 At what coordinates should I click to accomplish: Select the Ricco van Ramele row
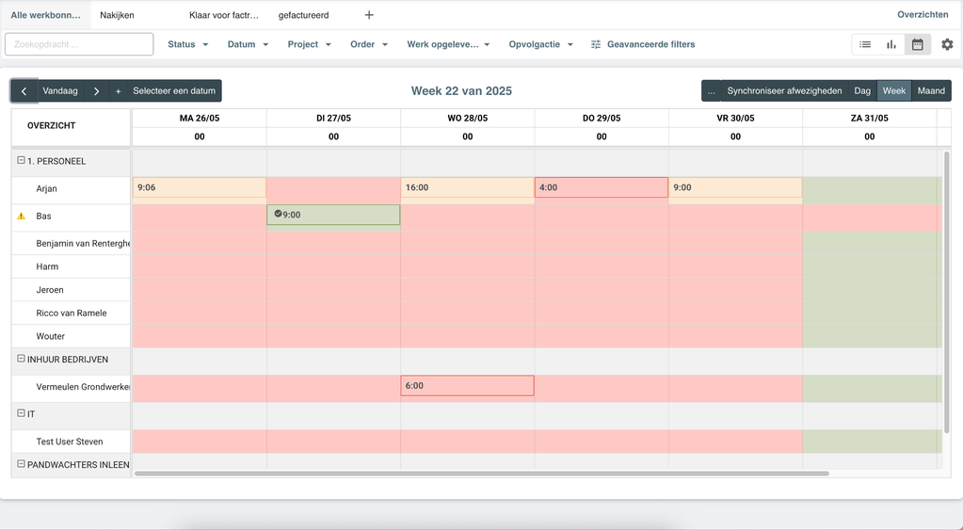72,313
